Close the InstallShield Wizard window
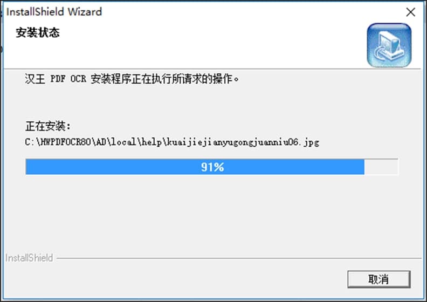 tap(410, 12)
